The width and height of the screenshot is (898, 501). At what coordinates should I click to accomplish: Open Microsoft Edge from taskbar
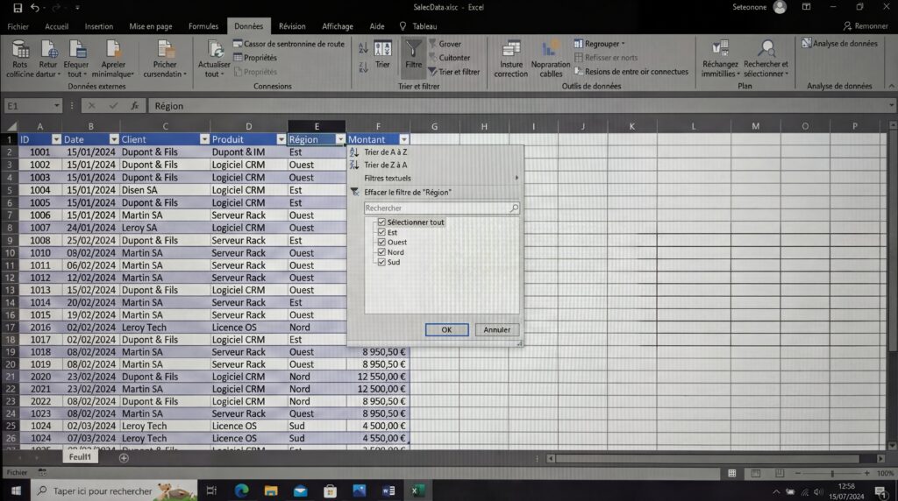[x=242, y=490]
